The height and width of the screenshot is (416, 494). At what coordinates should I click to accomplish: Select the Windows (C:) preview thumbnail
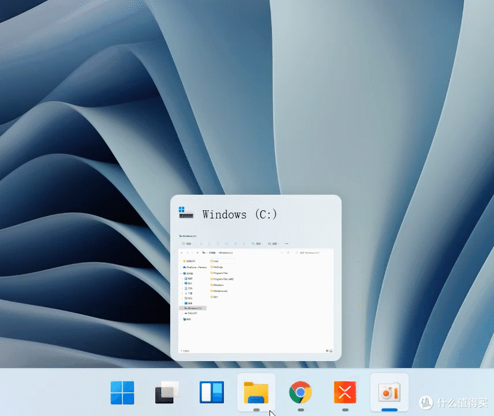[256, 294]
